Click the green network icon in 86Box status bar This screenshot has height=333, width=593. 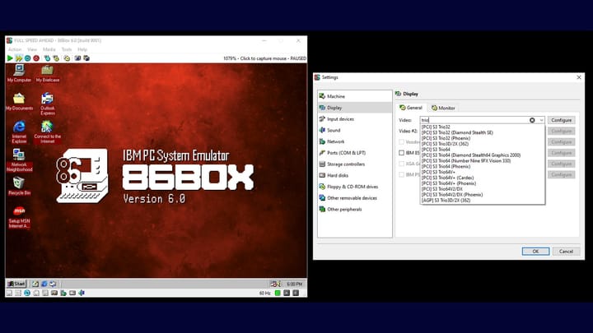click(63, 293)
